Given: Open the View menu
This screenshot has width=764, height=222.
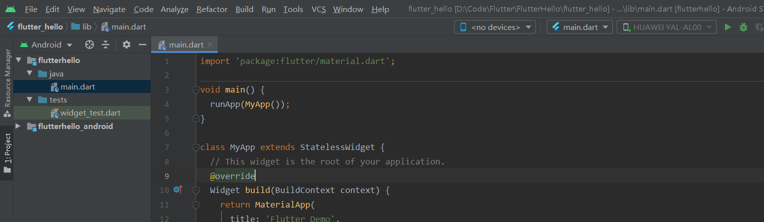Looking at the screenshot, I should tap(76, 9).
